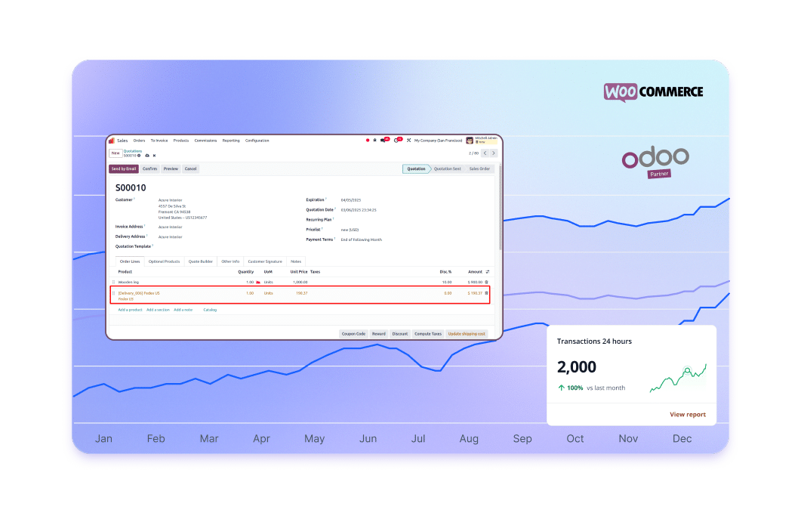The height and width of the screenshot is (513, 801).
Task: Open the Configuration menu
Action: tap(257, 141)
